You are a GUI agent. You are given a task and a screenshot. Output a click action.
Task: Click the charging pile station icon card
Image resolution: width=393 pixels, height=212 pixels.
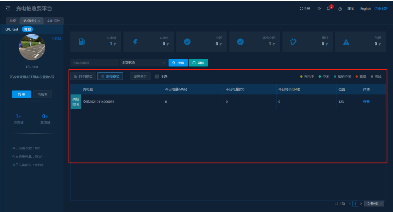tap(82, 42)
